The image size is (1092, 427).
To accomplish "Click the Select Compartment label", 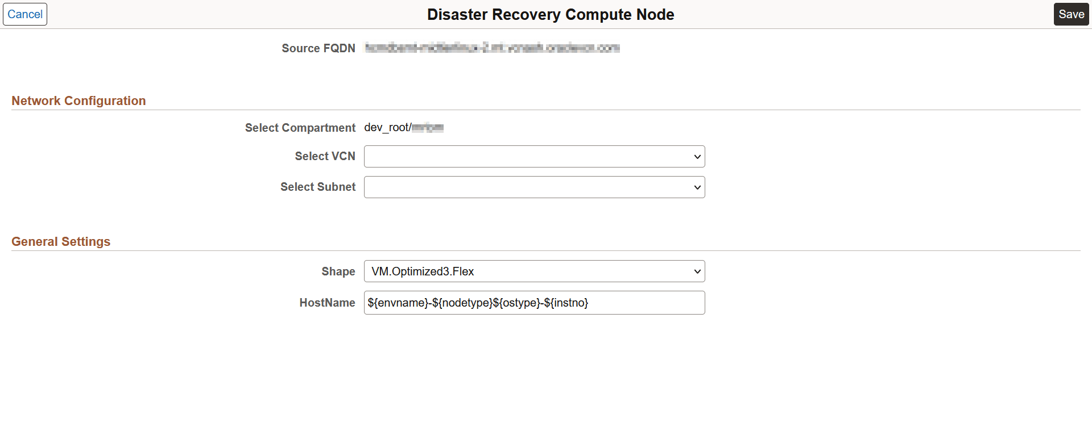I will 300,127.
